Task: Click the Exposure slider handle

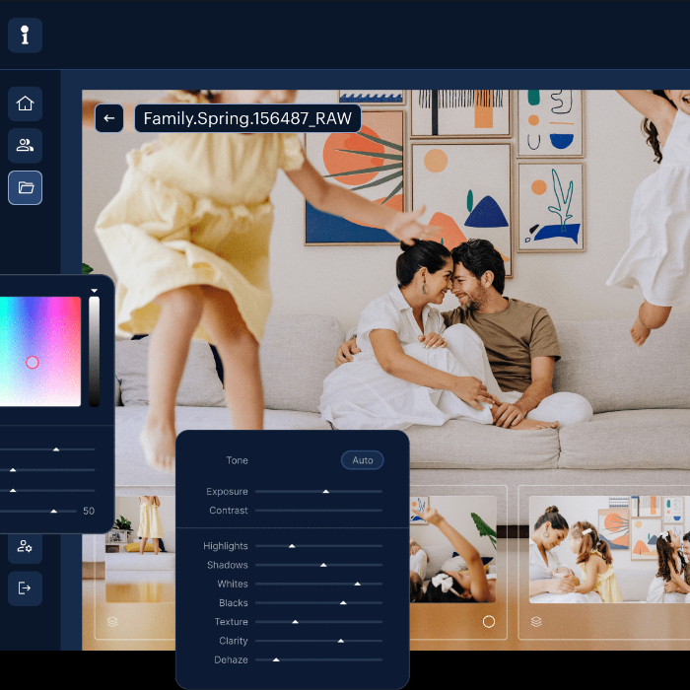Action: [325, 491]
